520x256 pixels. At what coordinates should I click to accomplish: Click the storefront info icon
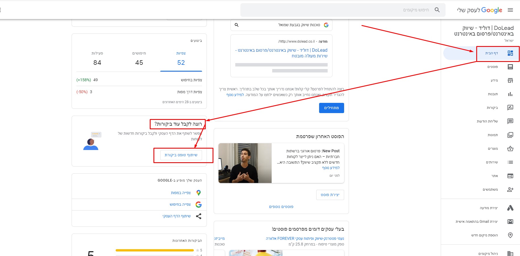click(510, 80)
